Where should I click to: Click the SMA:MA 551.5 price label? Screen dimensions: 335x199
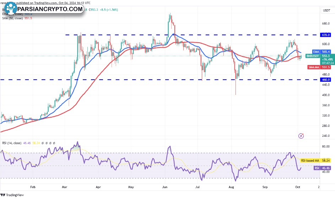tap(319, 67)
